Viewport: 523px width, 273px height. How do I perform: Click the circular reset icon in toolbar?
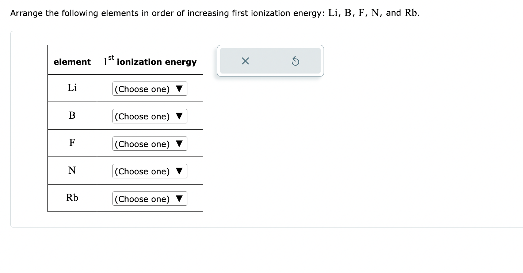295,61
